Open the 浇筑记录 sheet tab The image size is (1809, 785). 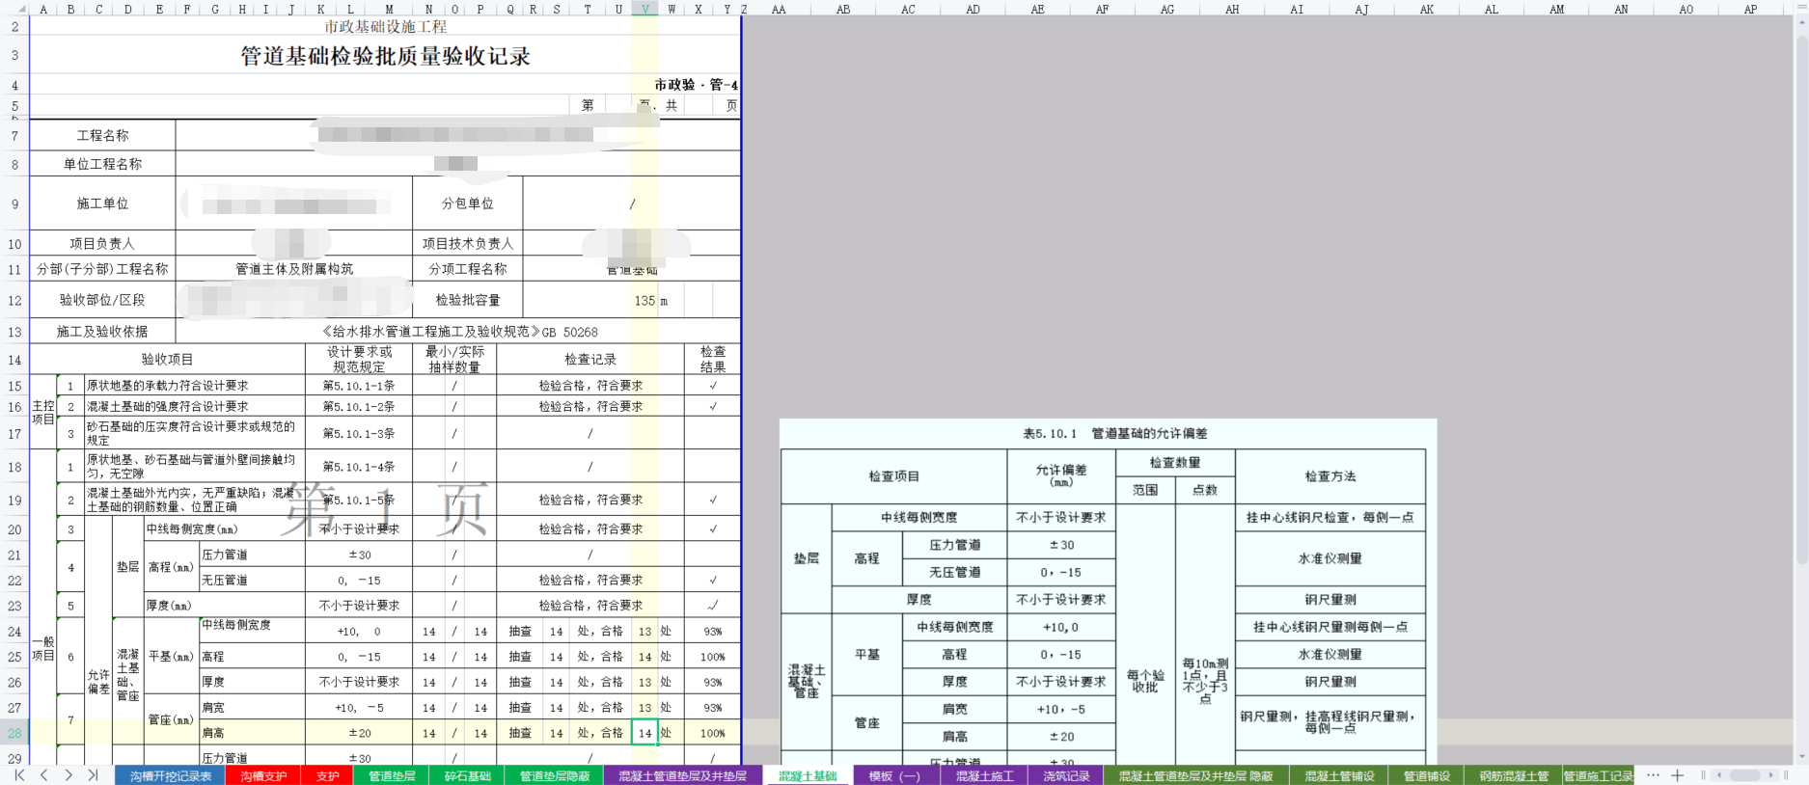click(1066, 776)
